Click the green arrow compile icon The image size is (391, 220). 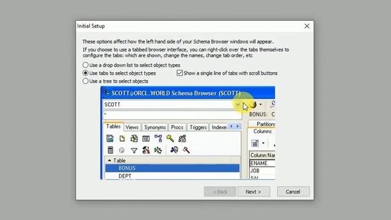coord(158,150)
